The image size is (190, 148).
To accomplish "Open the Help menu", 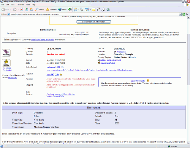I will 33,5.
